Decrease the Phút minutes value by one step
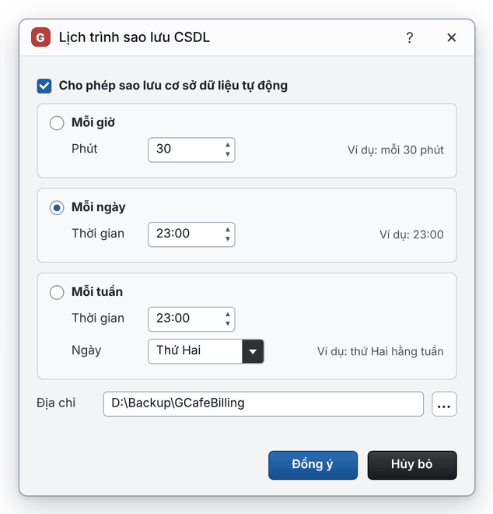Screen dimensions: 493x514 (x=228, y=154)
